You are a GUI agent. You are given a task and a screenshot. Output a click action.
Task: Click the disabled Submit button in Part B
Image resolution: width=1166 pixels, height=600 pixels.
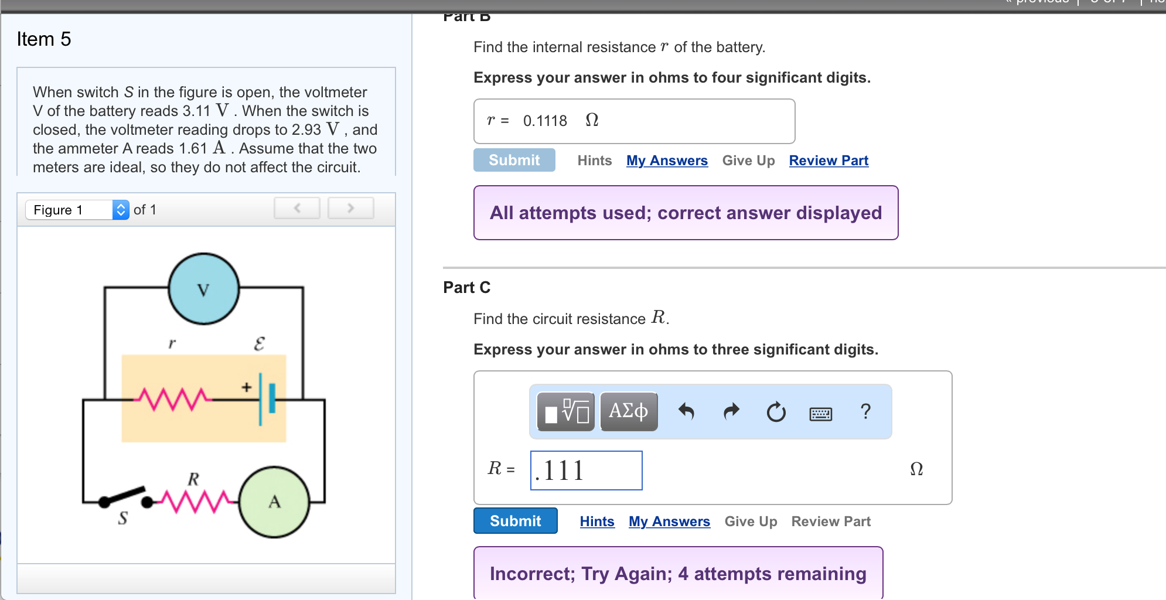point(514,160)
